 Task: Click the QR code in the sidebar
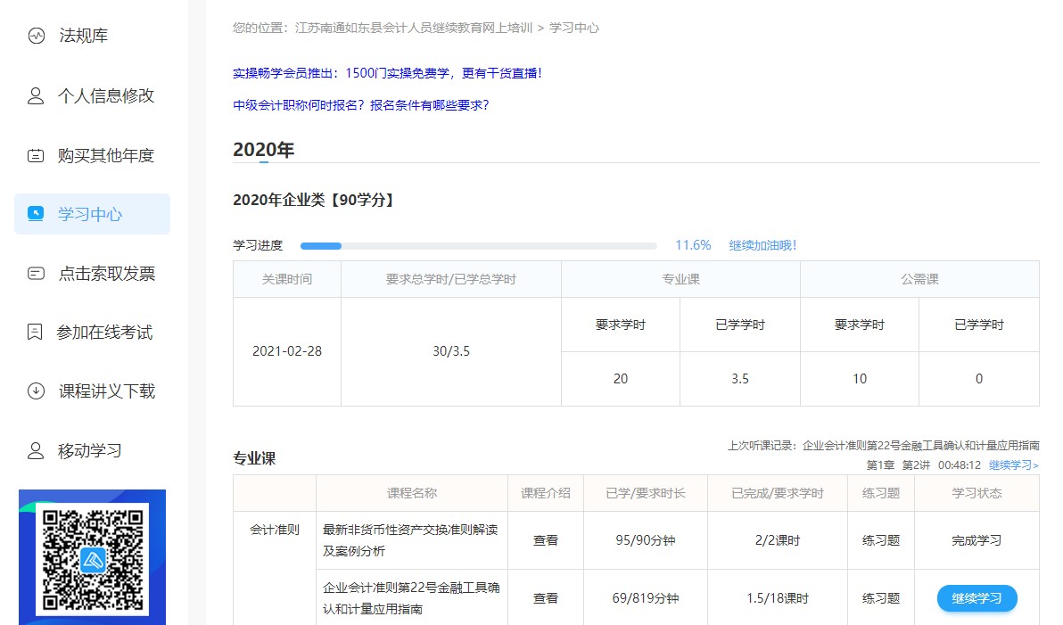(92, 559)
